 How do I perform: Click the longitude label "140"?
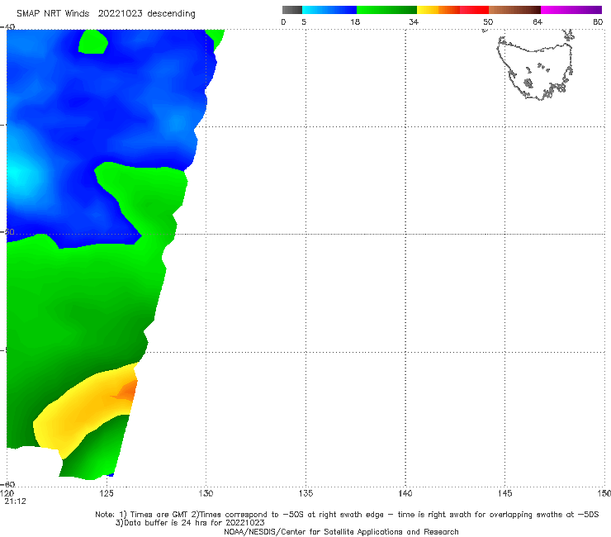click(x=405, y=493)
